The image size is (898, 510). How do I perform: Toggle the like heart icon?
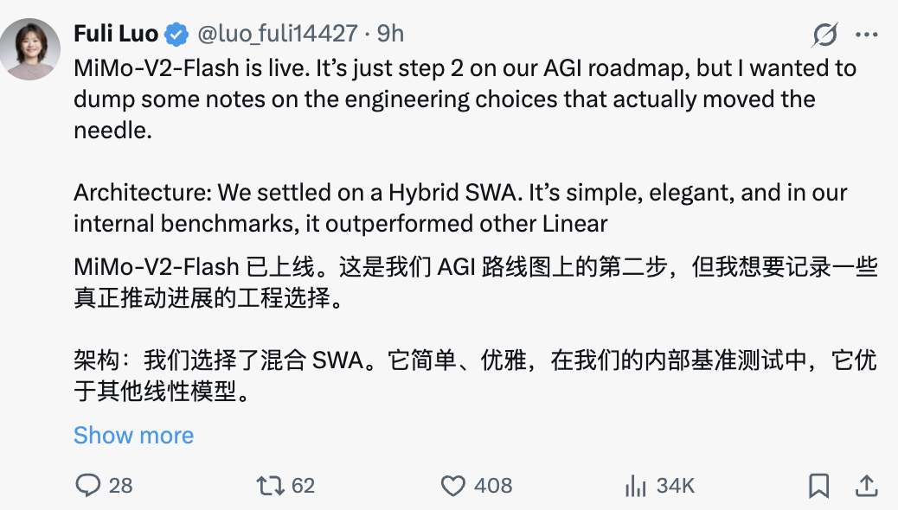pos(453,486)
